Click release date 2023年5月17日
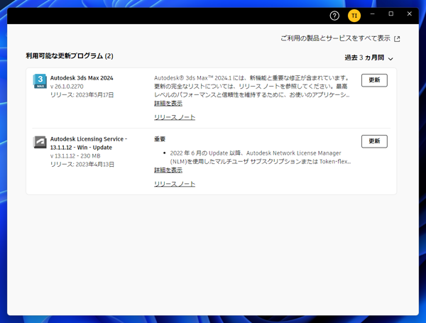426x323 pixels. pyautogui.click(x=82, y=95)
